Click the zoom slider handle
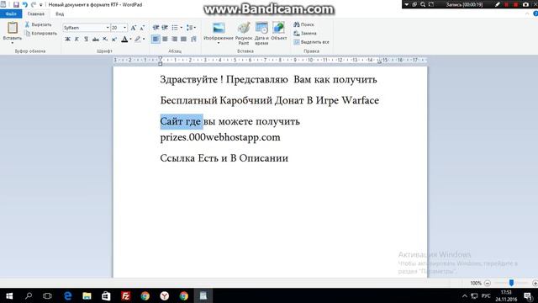 511,283
